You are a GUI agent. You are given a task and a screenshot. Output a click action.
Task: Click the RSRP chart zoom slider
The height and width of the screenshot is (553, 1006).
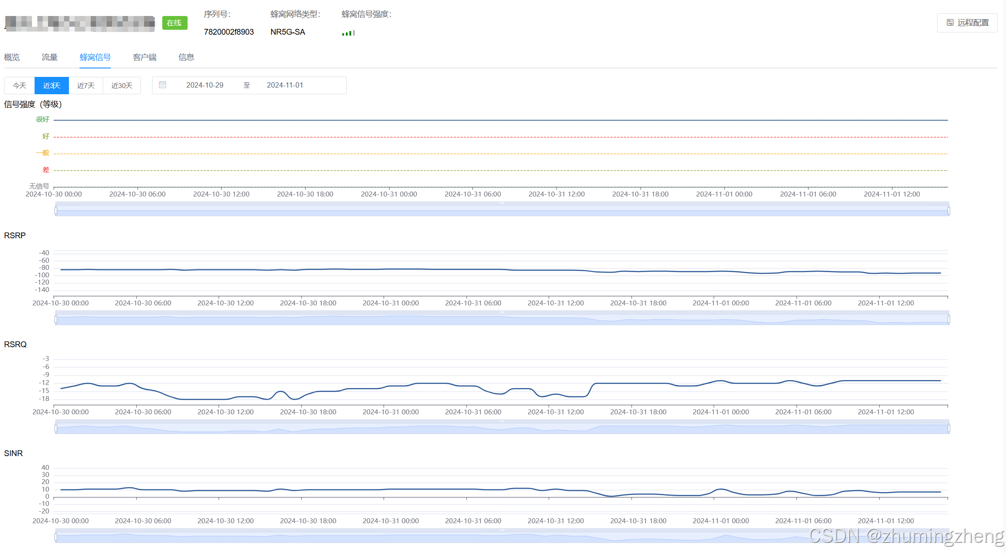tap(502, 319)
